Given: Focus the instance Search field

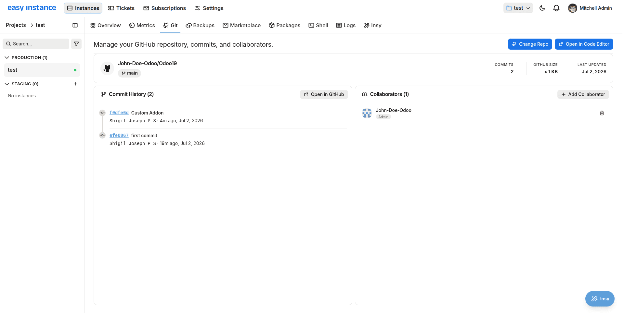Looking at the screenshot, I should click(36, 44).
